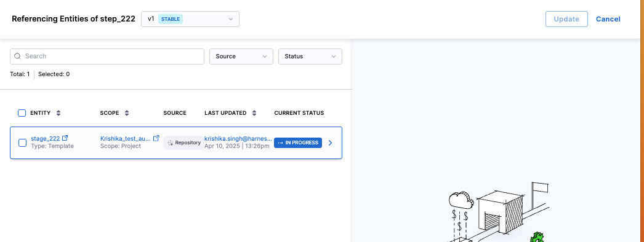Open stage_222 external link icon

(x=65, y=138)
